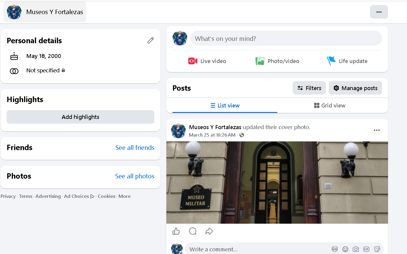The width and height of the screenshot is (407, 254).
Task: Open the post's three-dot options menu
Action: pyautogui.click(x=377, y=130)
